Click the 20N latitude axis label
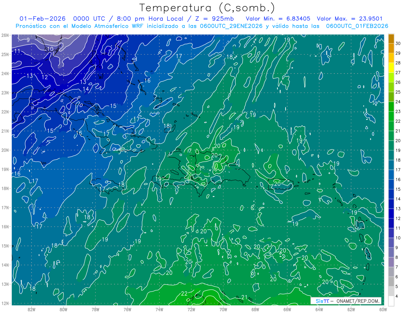The width and height of the screenshot is (407, 314). (5, 150)
